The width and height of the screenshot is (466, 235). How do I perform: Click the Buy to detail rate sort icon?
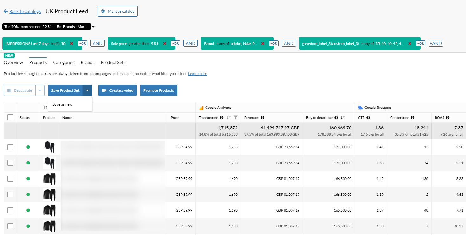[x=343, y=118]
